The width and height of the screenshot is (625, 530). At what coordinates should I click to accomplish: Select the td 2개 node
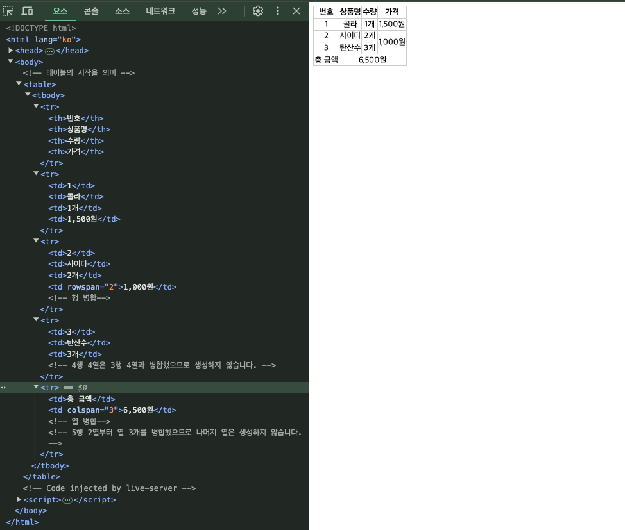point(75,275)
